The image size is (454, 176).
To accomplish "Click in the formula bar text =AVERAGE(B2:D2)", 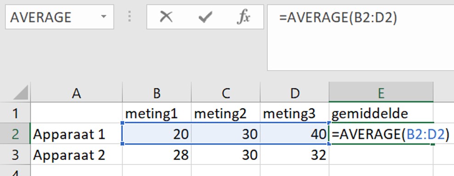I will 338,17.
